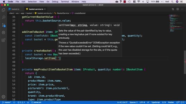Open the Selection menu

tap(32, 1)
